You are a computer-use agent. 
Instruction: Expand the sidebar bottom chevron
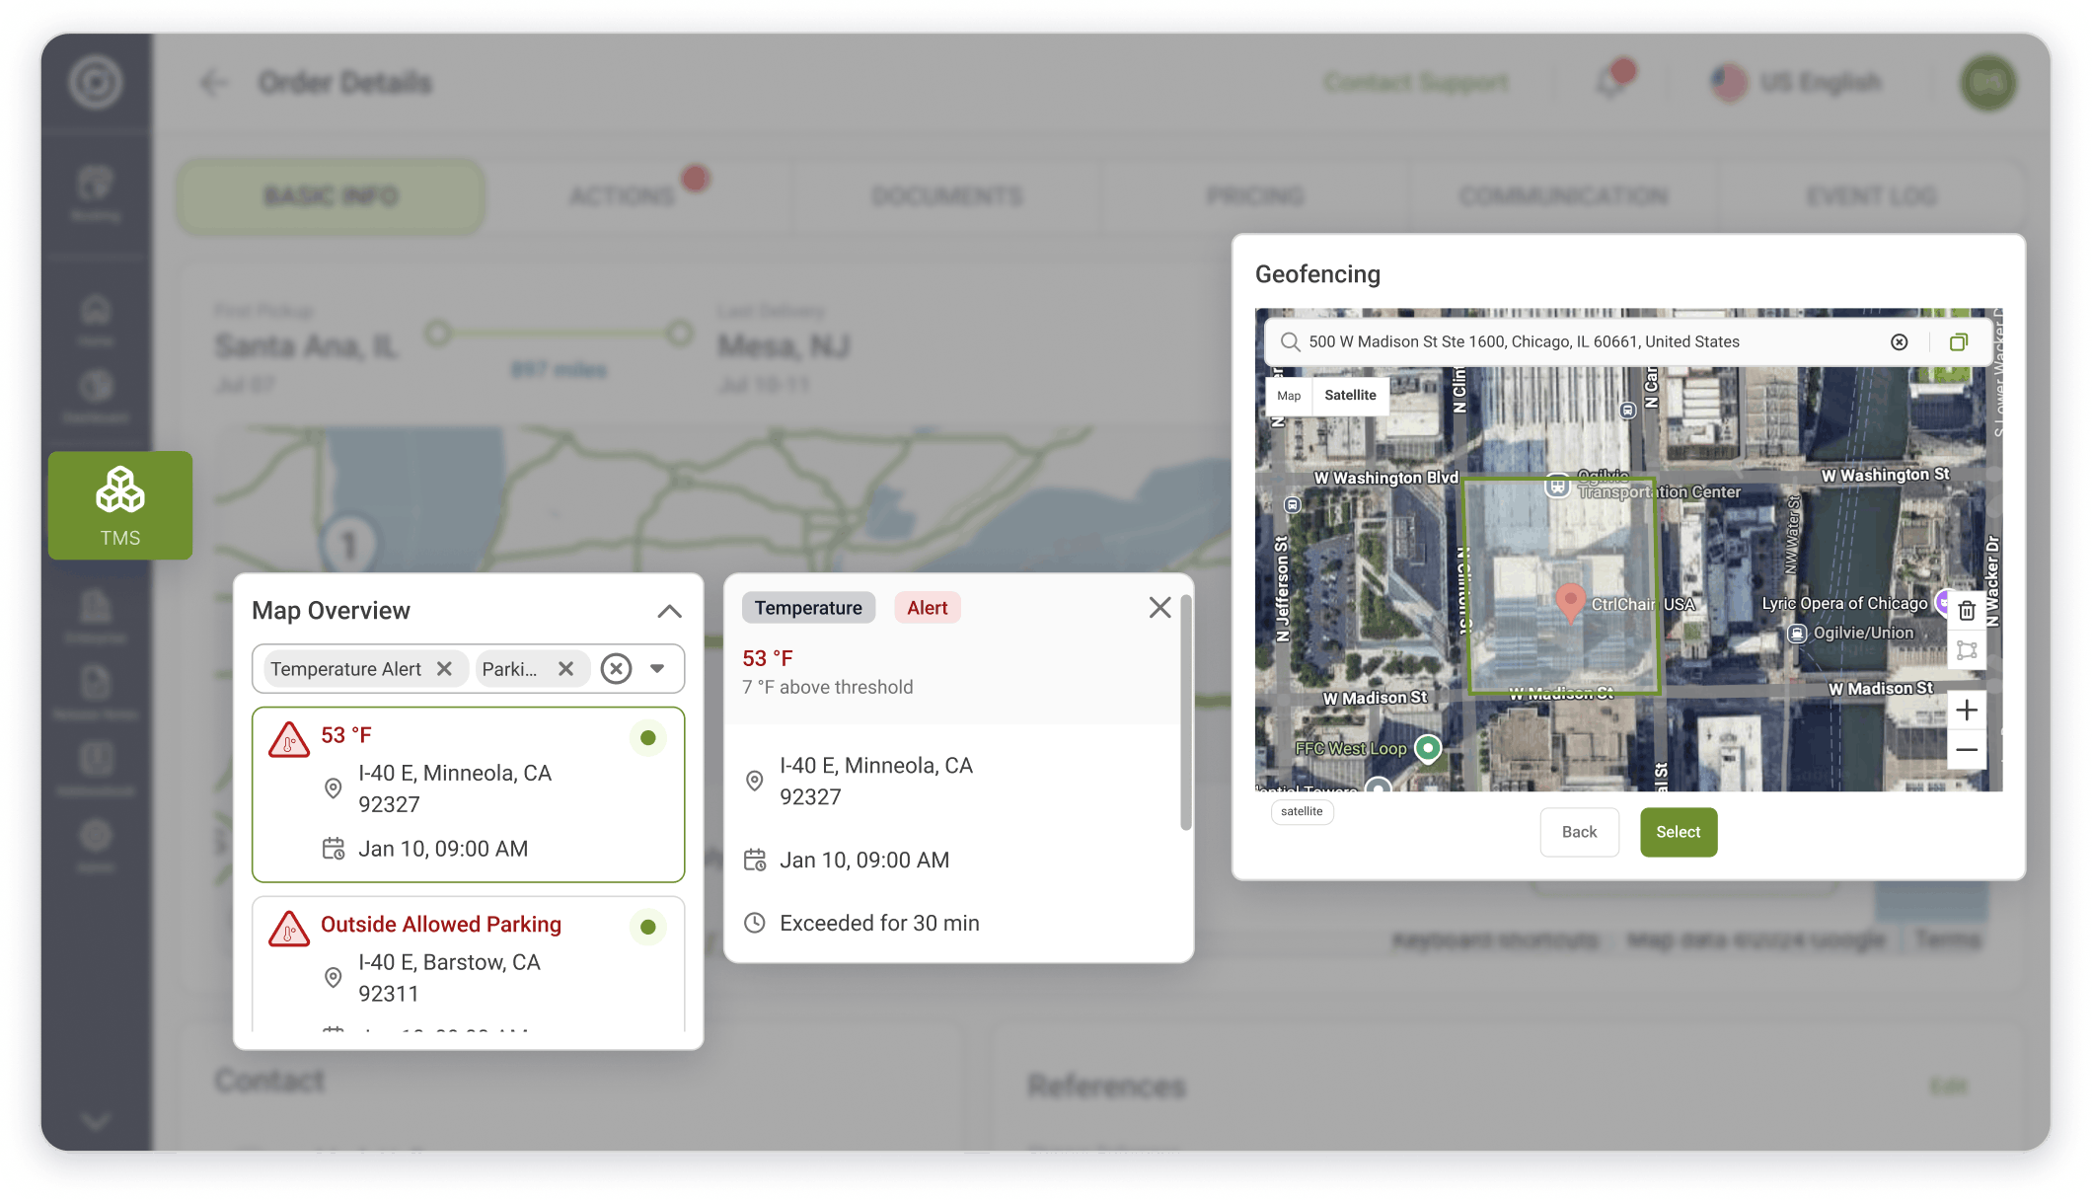[96, 1121]
